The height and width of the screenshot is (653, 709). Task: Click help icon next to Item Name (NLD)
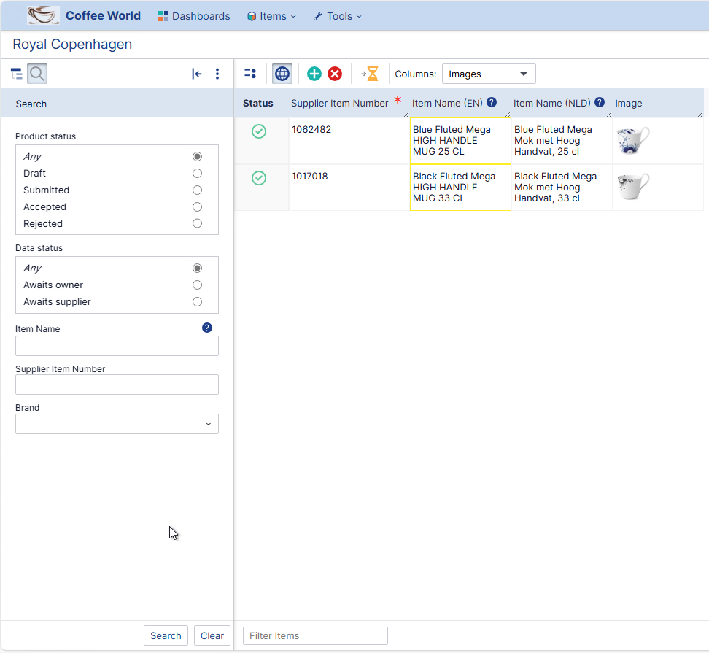(600, 103)
